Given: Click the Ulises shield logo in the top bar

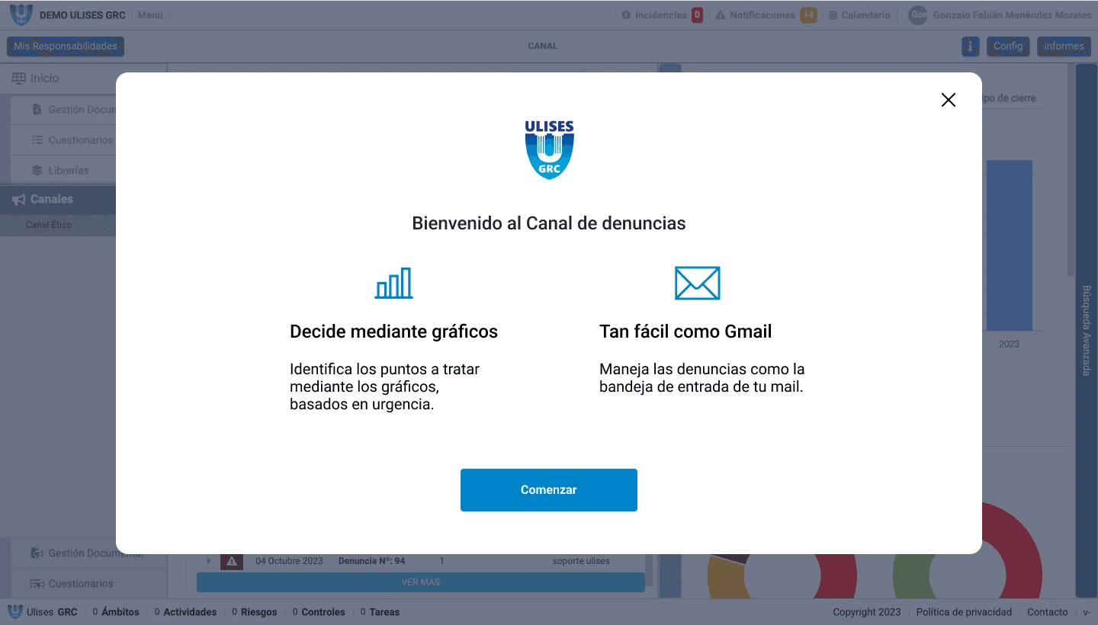Looking at the screenshot, I should [21, 14].
